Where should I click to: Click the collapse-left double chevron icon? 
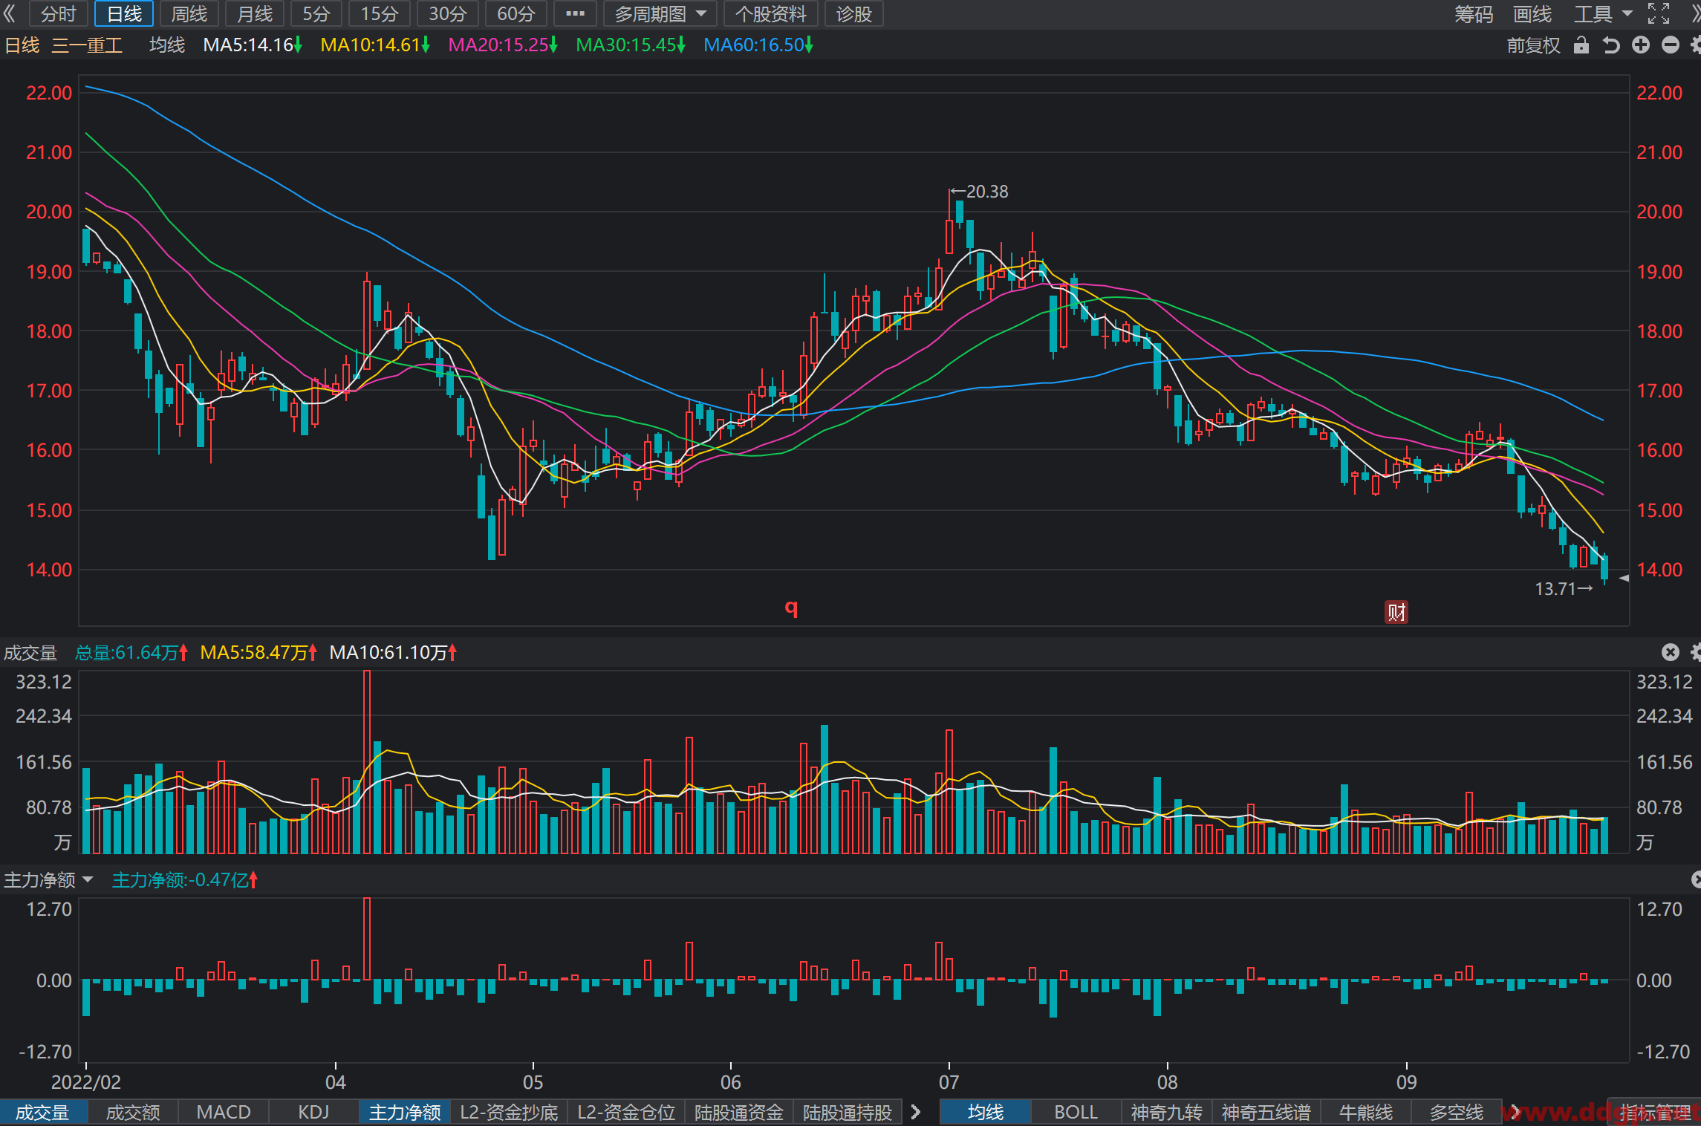[x=9, y=13]
